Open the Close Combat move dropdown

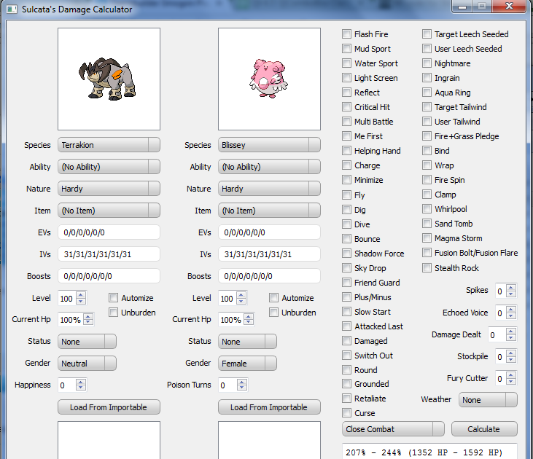(393, 429)
